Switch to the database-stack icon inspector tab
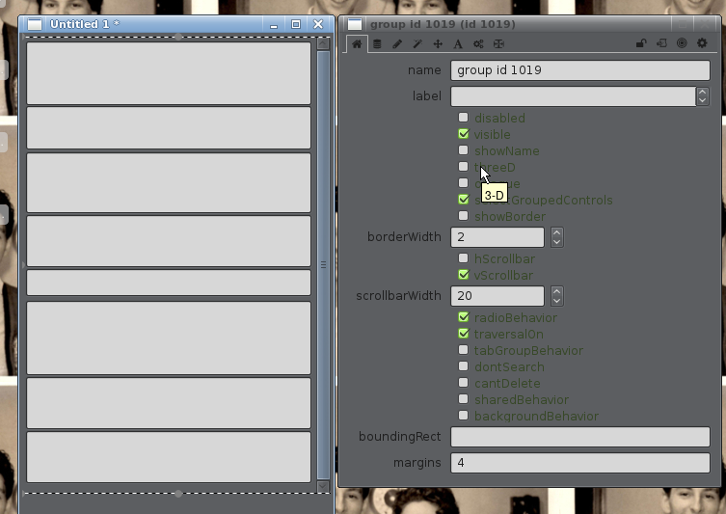Viewport: 726px width, 514px height. [x=377, y=43]
